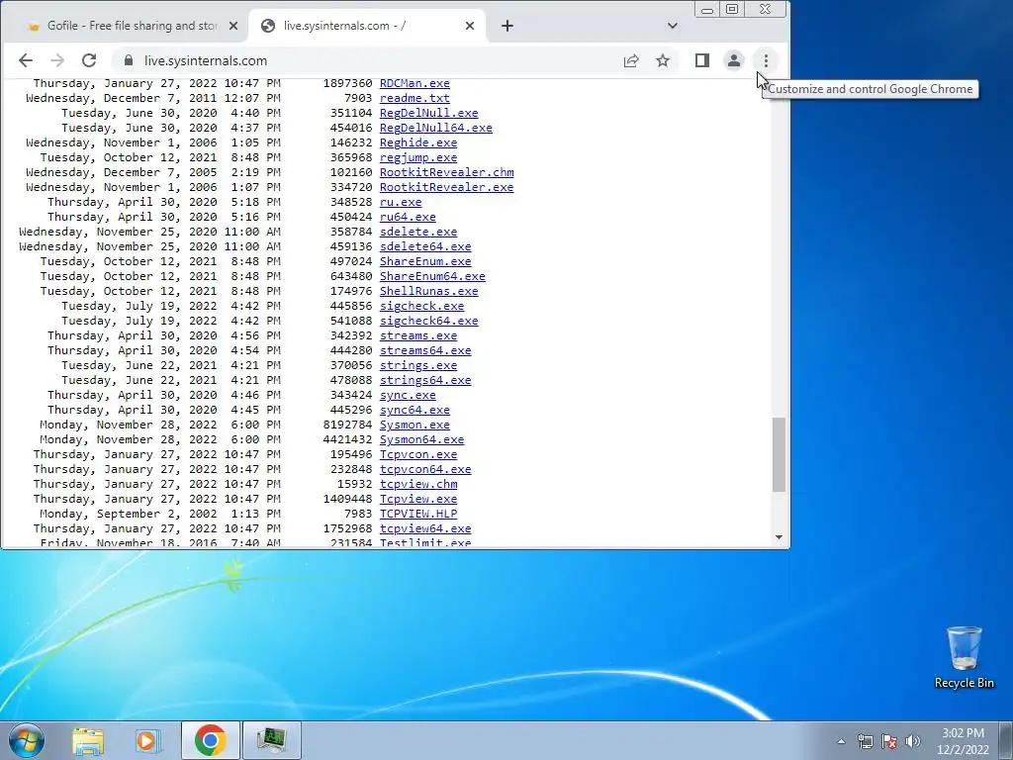1013x760 pixels.
Task: Download sigcheck.exe link
Action: tap(421, 307)
